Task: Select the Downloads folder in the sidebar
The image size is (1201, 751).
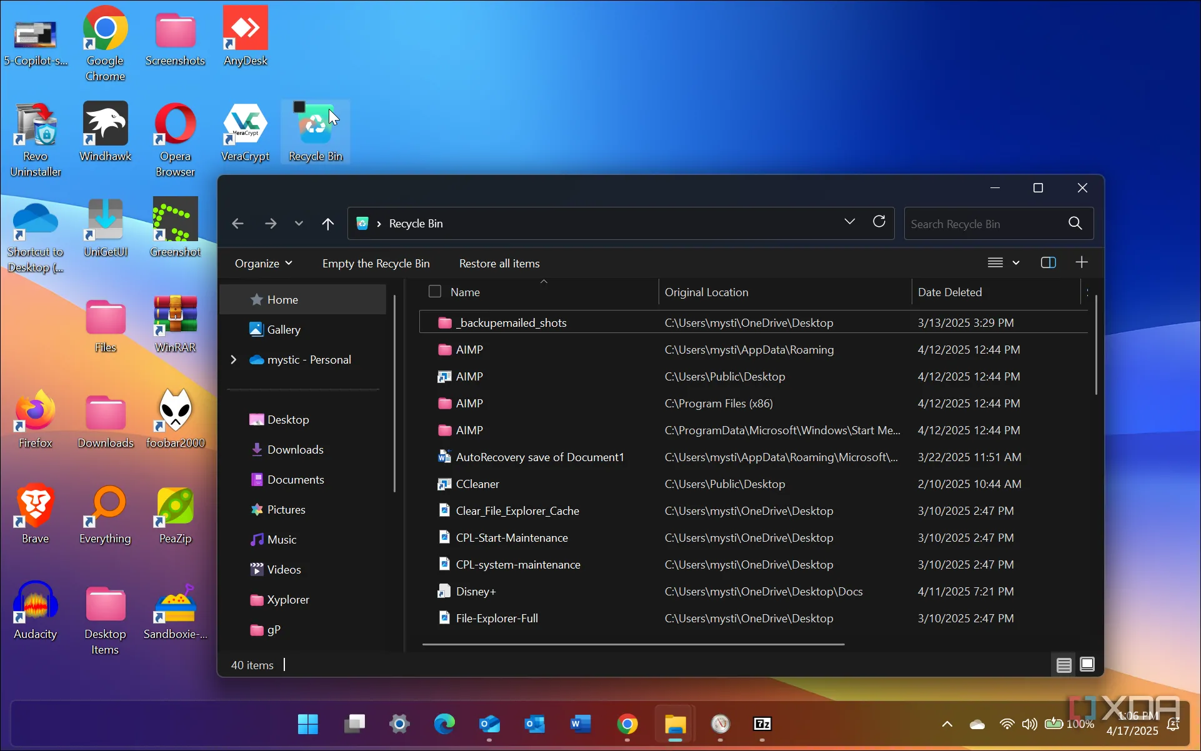Action: [295, 449]
